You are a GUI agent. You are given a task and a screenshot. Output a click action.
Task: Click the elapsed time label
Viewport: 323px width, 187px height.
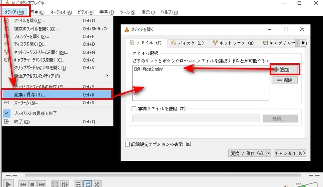click(11, 176)
